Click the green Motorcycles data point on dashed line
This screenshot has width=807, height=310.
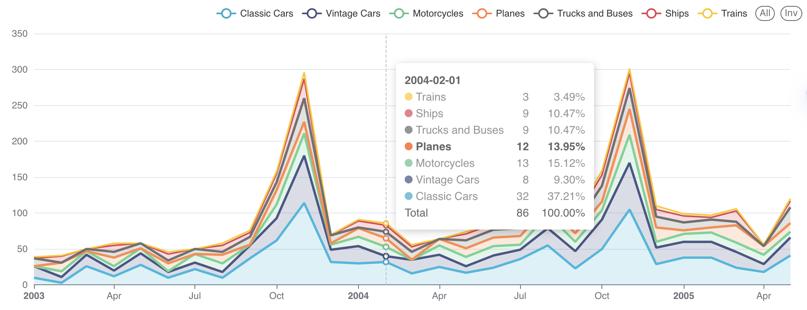pyautogui.click(x=386, y=247)
